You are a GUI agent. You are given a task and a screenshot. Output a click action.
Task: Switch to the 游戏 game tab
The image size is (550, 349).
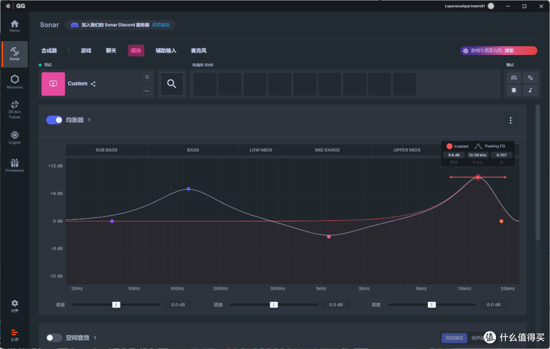[x=86, y=50]
